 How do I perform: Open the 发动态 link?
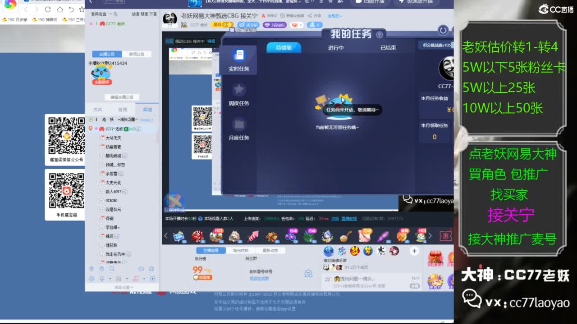334,16
